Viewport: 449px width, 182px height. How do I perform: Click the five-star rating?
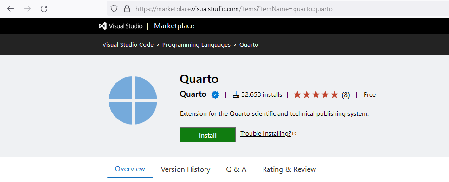tap(316, 94)
